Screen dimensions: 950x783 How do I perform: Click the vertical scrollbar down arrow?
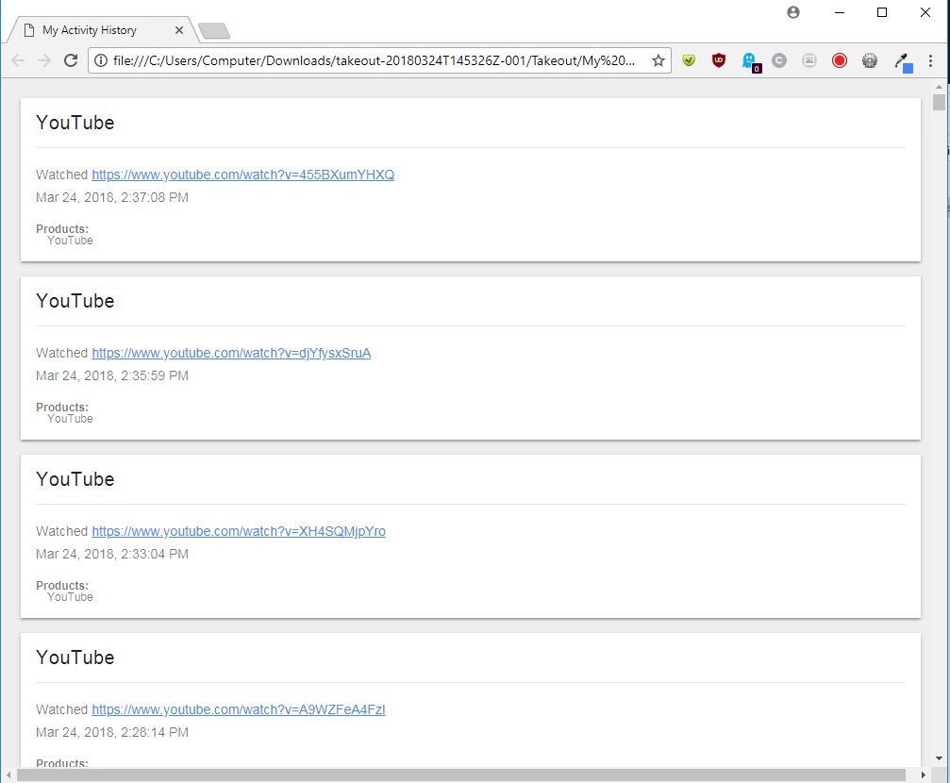tap(939, 758)
